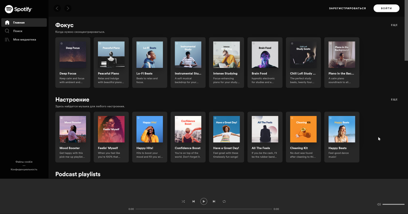Open ЕЩЕ for the Настроение section
Viewport: 408px width, 214px height.
[394, 99]
